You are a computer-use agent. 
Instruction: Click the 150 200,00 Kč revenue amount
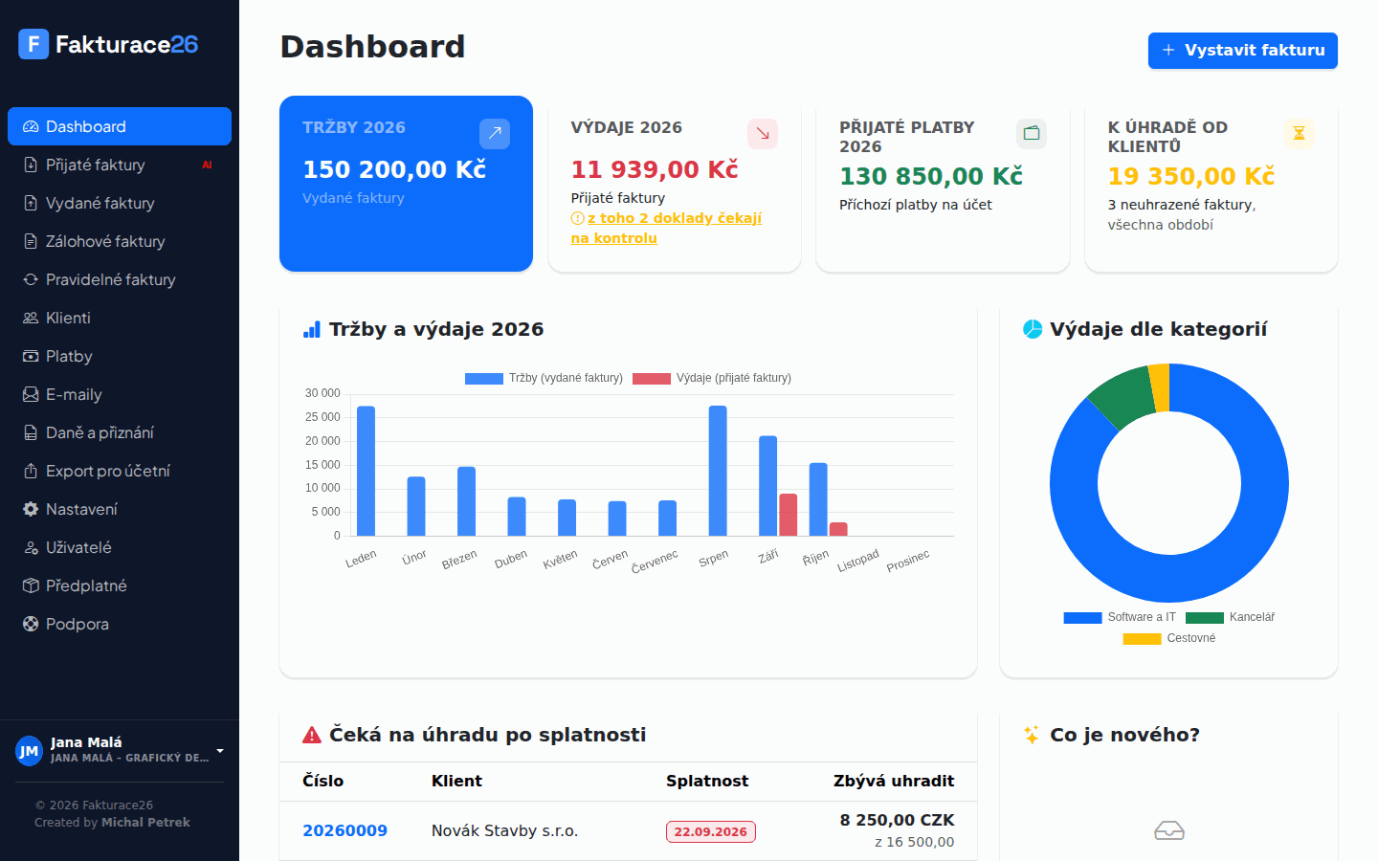[394, 169]
